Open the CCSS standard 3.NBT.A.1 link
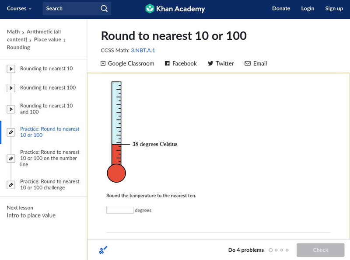The height and width of the screenshot is (260, 350). (143, 50)
